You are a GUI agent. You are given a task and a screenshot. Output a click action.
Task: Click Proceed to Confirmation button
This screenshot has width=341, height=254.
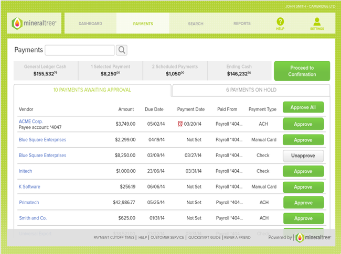coord(302,71)
